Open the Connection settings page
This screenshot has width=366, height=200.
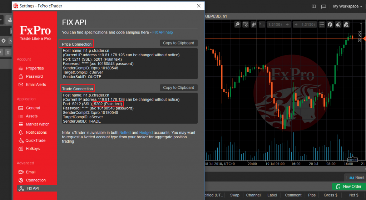32,180
